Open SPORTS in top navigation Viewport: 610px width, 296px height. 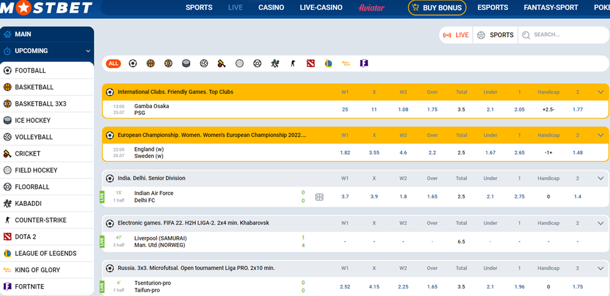tap(199, 8)
